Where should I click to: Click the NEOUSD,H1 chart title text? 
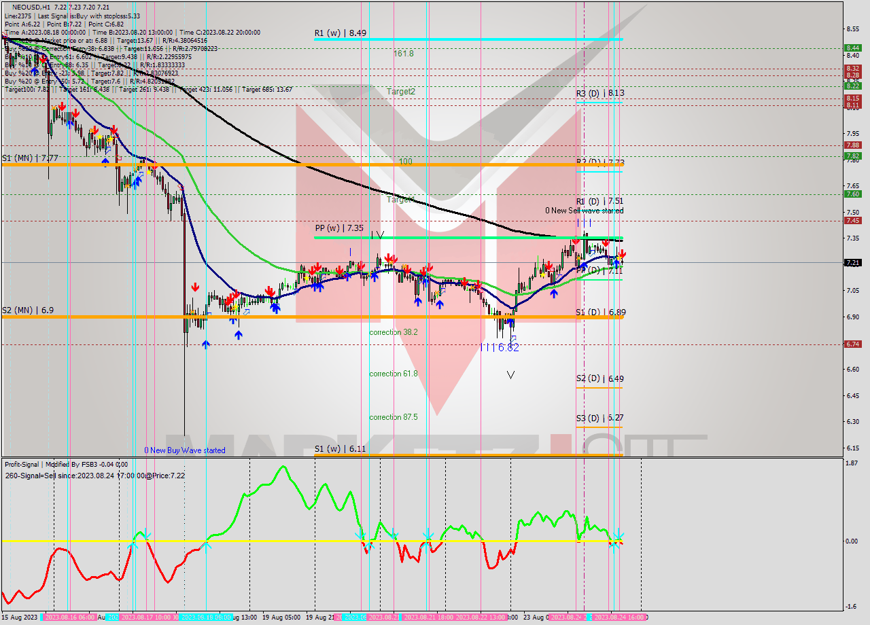pos(60,6)
